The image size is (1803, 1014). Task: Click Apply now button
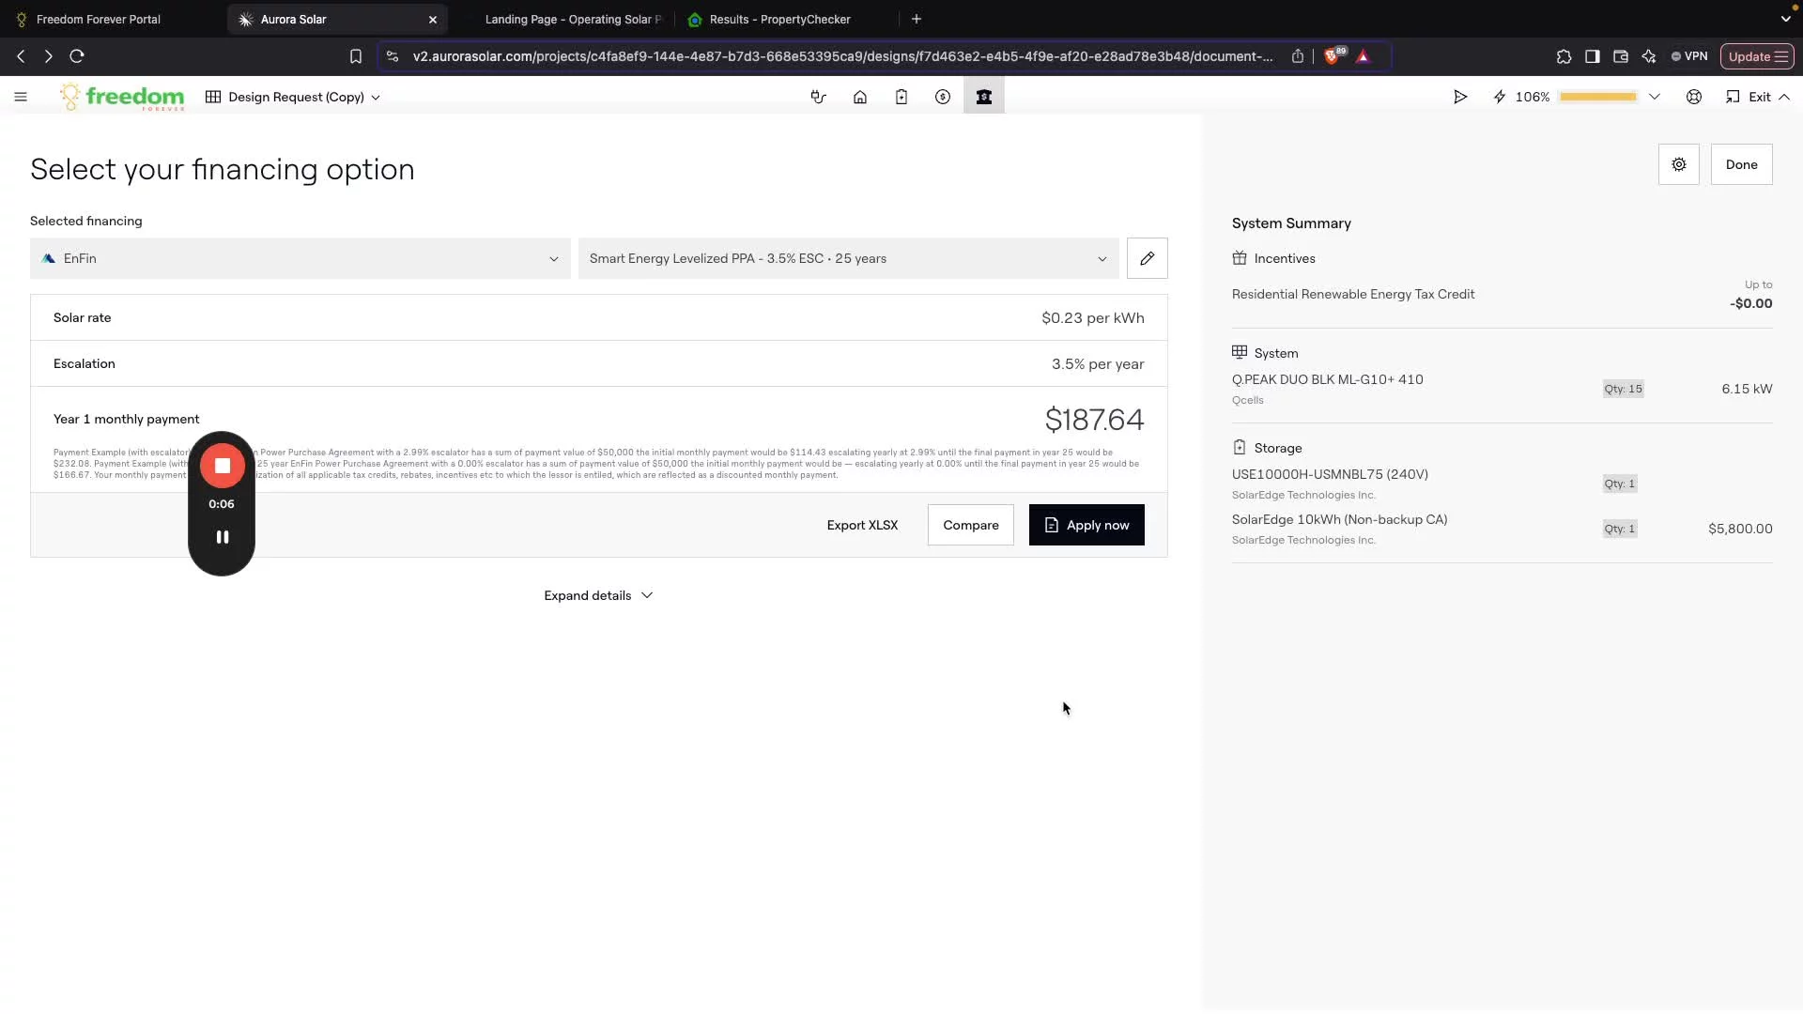coord(1086,525)
